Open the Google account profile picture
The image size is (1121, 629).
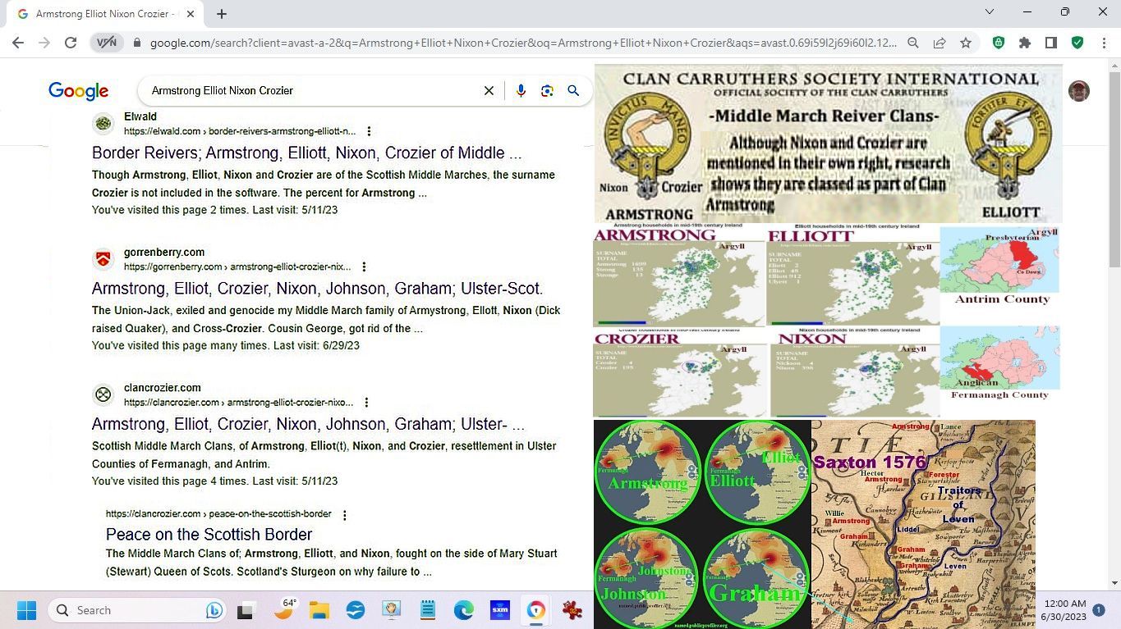1079,91
